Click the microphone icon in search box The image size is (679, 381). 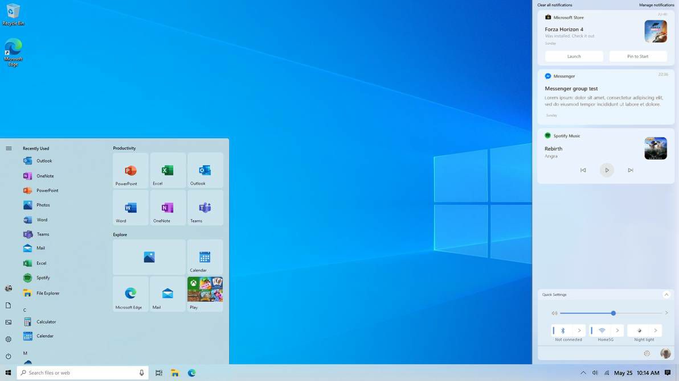[142, 373]
